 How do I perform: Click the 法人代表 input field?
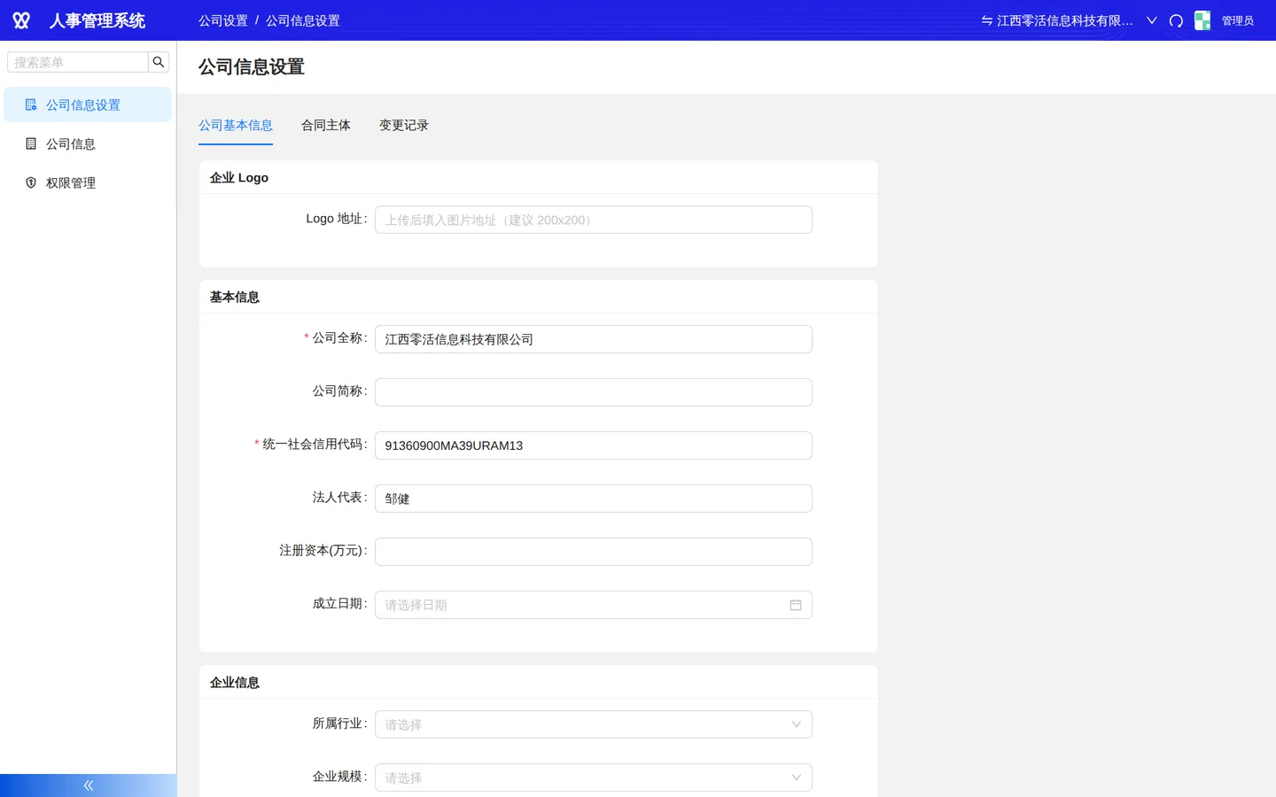pos(594,499)
